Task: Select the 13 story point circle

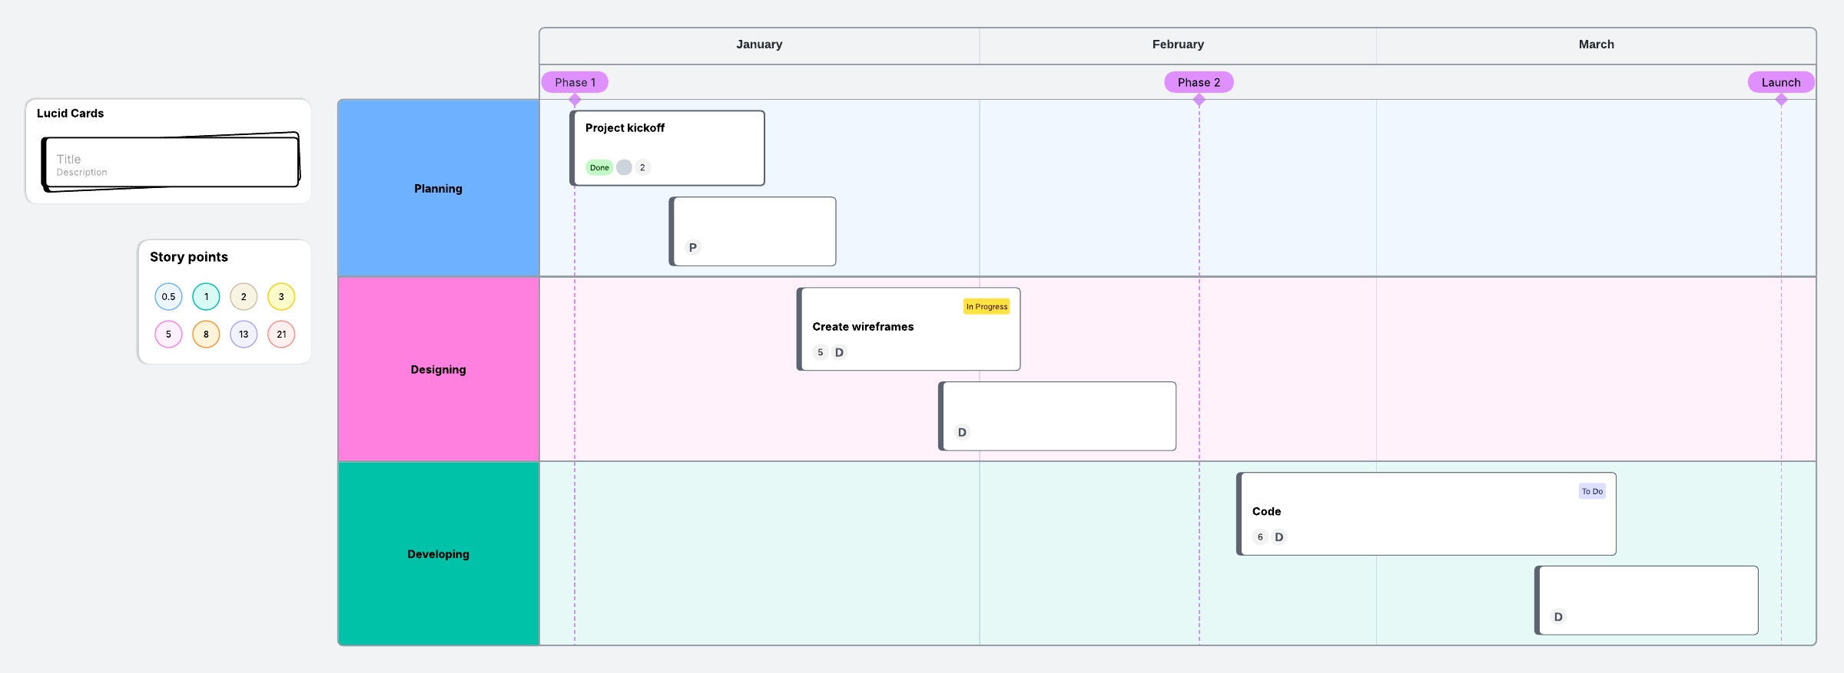Action: coord(244,335)
